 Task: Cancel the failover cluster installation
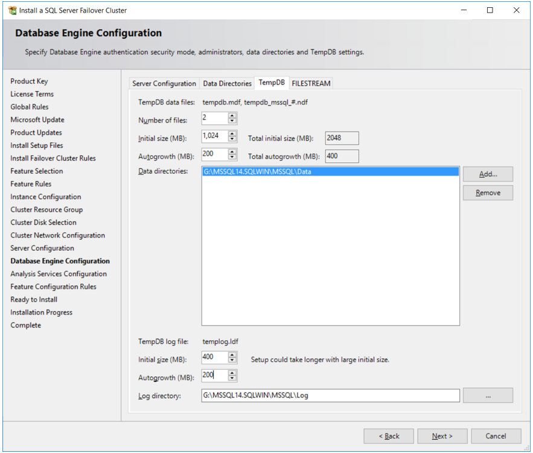click(496, 436)
